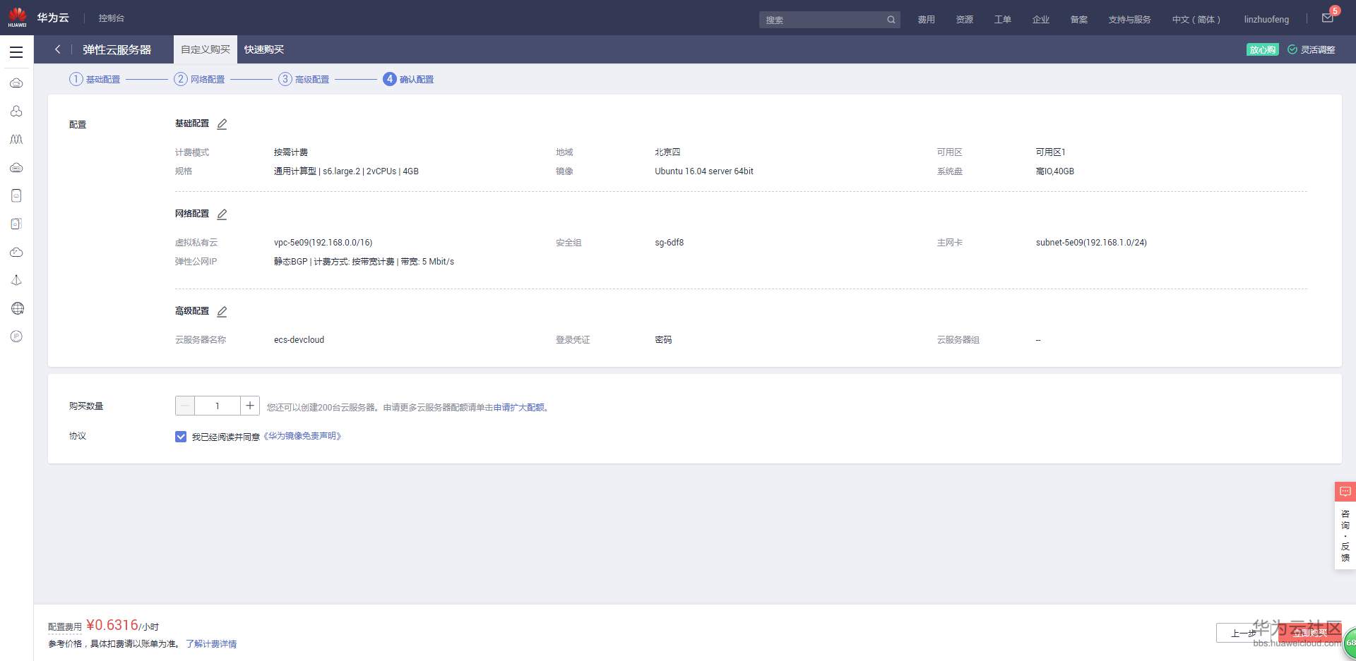
Task: Click the purchase quantity input field
Action: (x=218, y=406)
